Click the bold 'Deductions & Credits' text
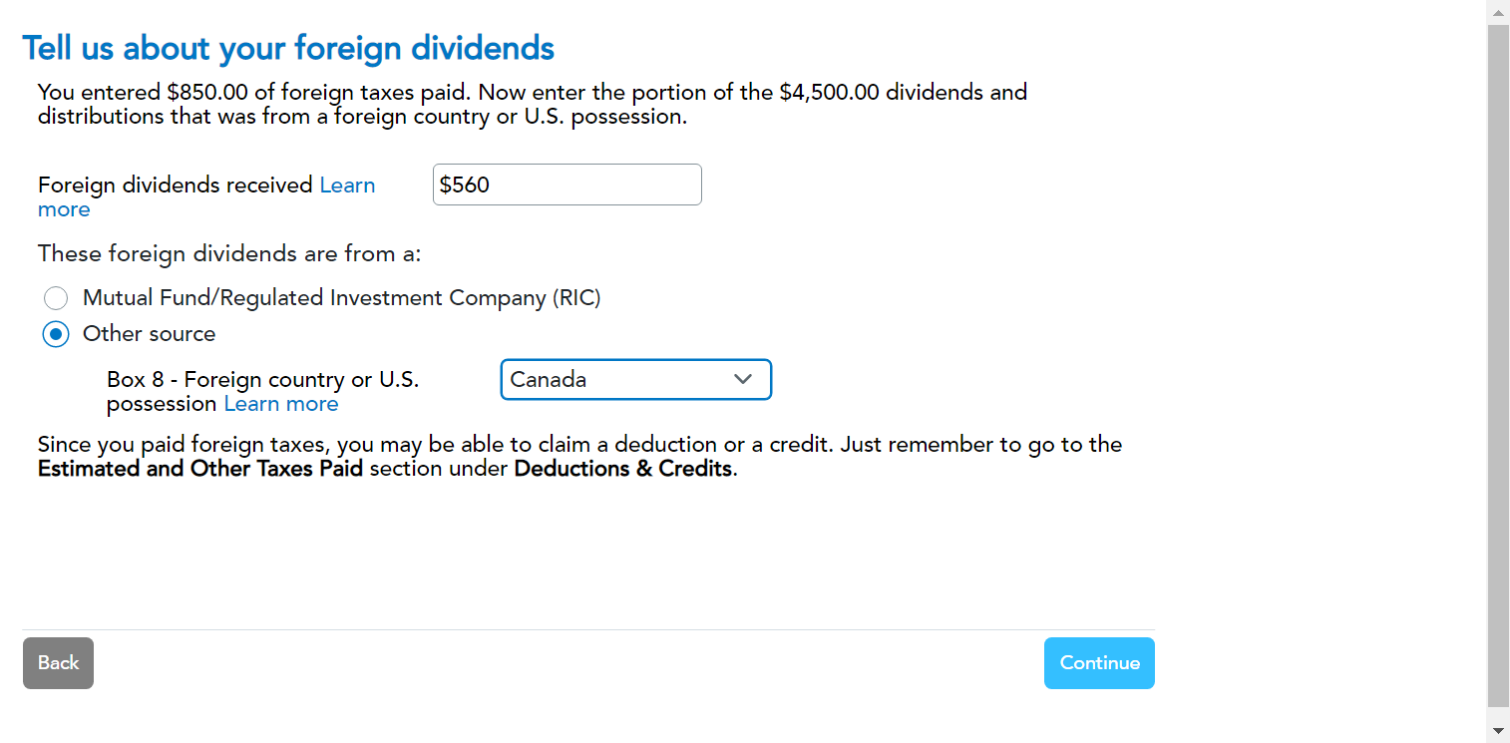1510x743 pixels. click(623, 469)
